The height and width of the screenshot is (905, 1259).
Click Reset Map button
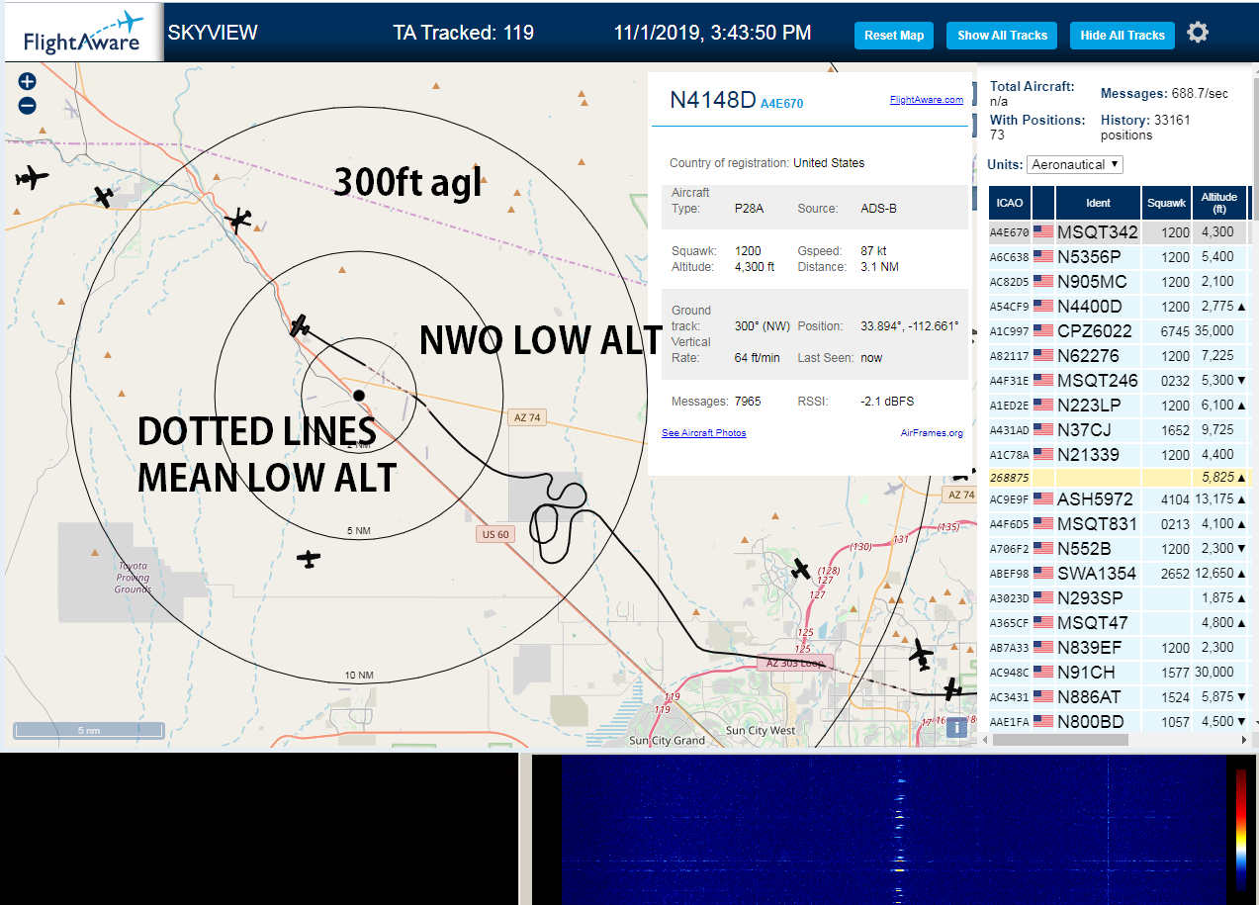[894, 36]
